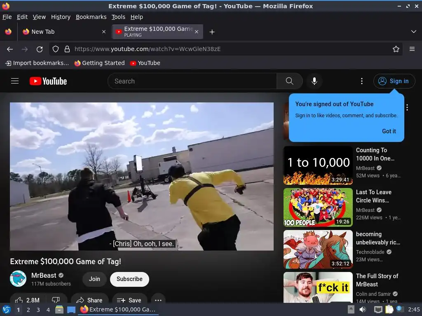
Task: Show desktop using taskbar blue icon
Action: pos(71,309)
